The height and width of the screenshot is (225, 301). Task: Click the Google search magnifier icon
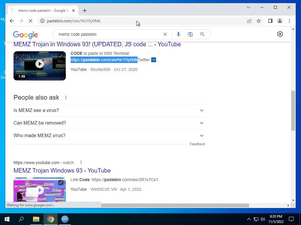click(x=202, y=34)
